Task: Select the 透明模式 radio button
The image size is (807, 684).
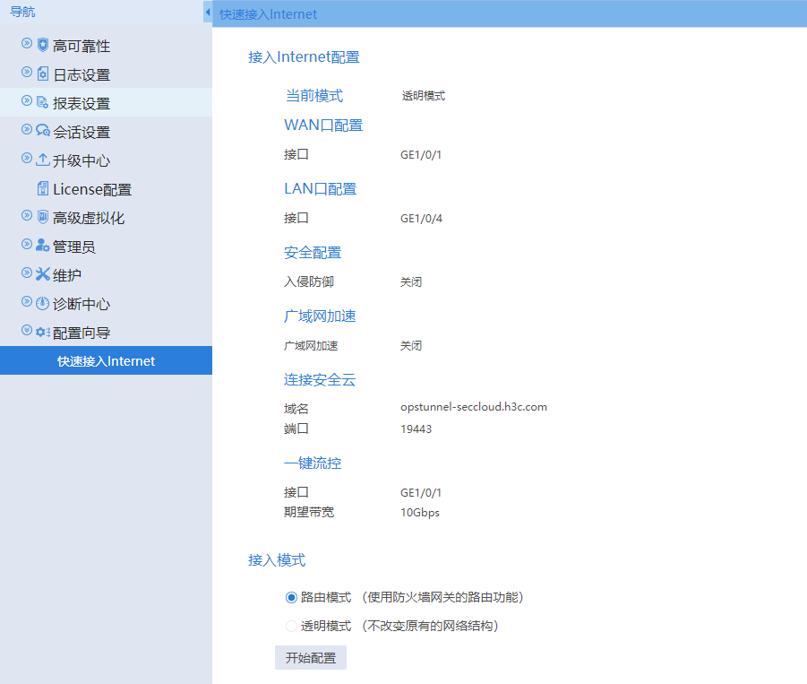Action: tap(291, 627)
